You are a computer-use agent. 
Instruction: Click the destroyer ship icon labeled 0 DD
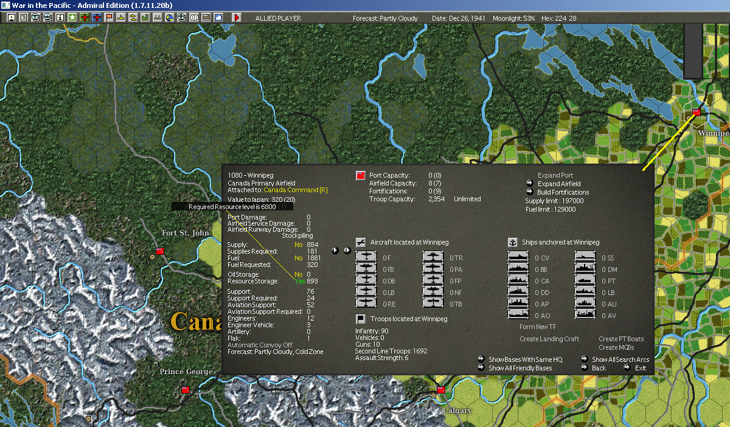[518, 292]
